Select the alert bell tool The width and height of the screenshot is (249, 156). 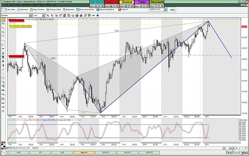3,53
